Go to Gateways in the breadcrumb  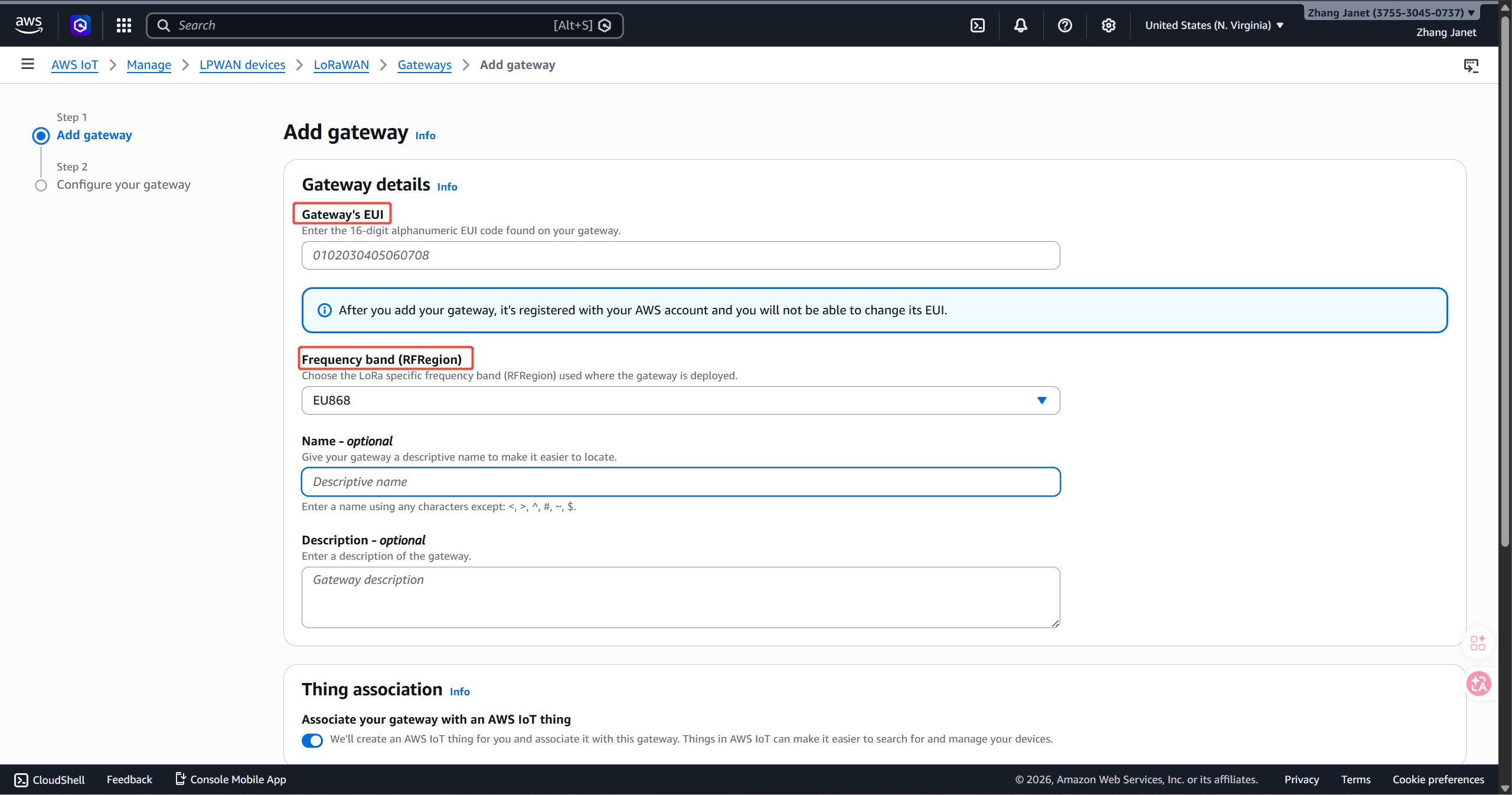[x=424, y=65]
